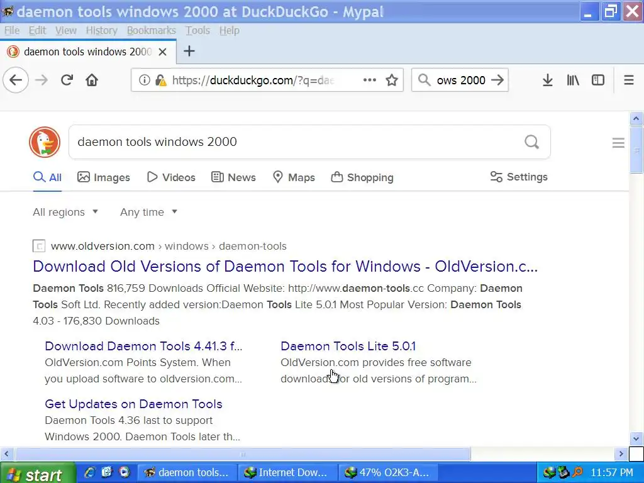Toggle the sidebar view
Image resolution: width=644 pixels, height=483 pixels.
click(x=598, y=80)
